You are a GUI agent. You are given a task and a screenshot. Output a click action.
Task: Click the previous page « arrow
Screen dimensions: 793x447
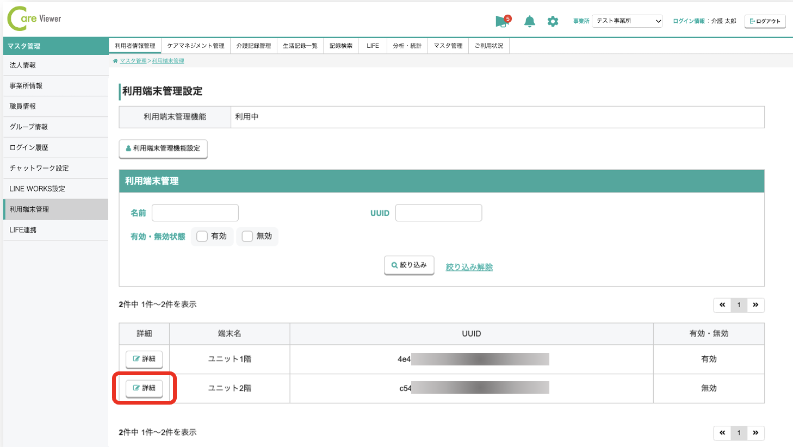click(722, 305)
